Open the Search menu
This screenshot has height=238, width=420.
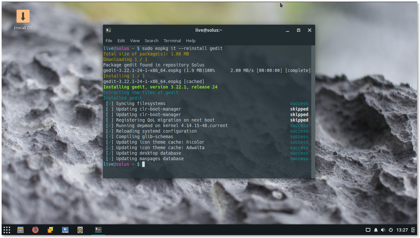coord(152,41)
